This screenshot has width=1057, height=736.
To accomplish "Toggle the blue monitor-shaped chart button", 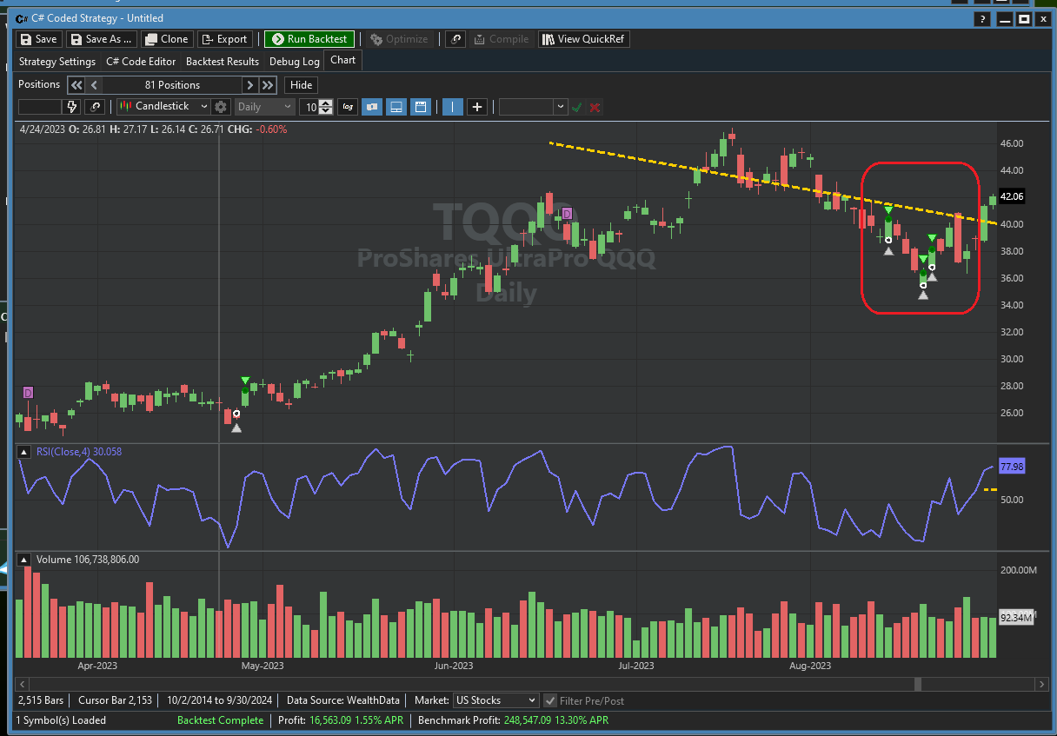I will (x=396, y=107).
